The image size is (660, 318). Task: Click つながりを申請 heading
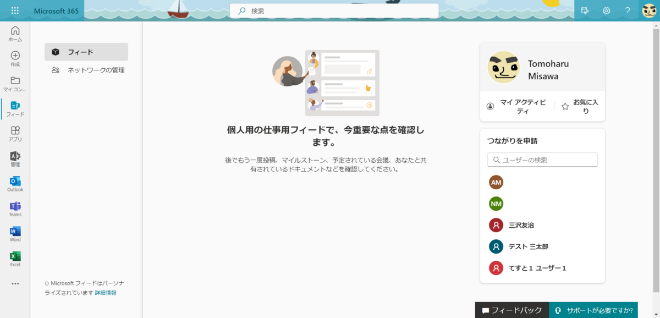click(513, 141)
